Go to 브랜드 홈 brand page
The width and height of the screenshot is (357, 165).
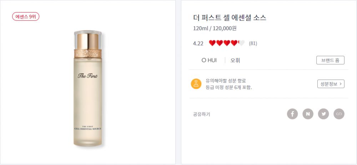tap(330, 60)
